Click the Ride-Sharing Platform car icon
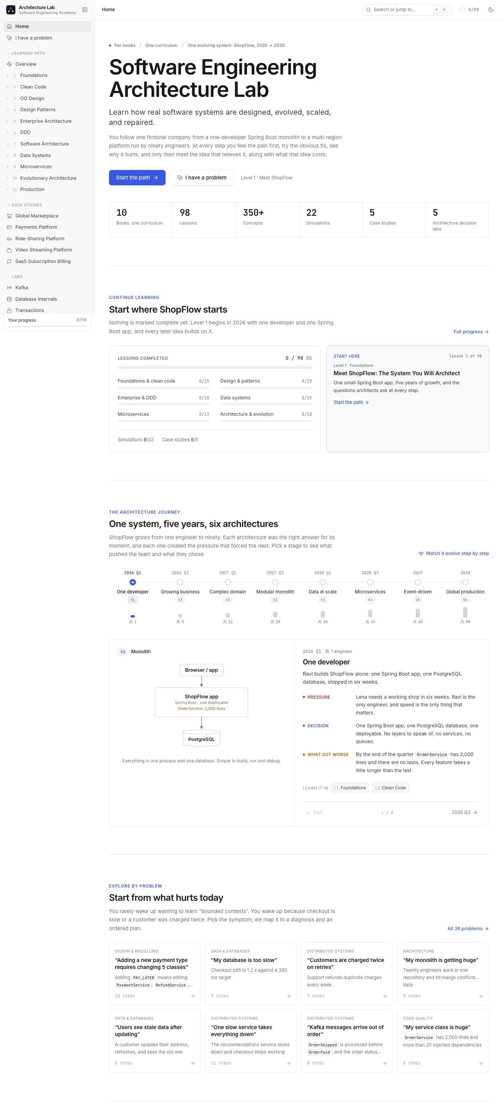The image size is (503, 1119). 9,238
